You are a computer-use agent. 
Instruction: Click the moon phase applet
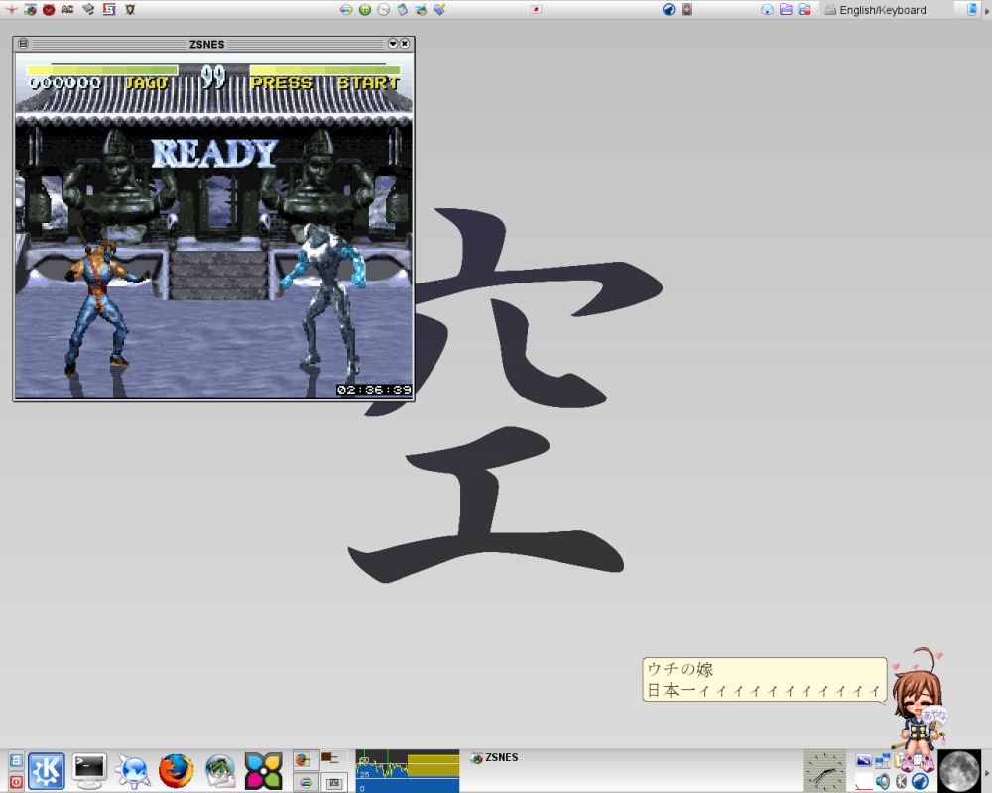tap(959, 771)
